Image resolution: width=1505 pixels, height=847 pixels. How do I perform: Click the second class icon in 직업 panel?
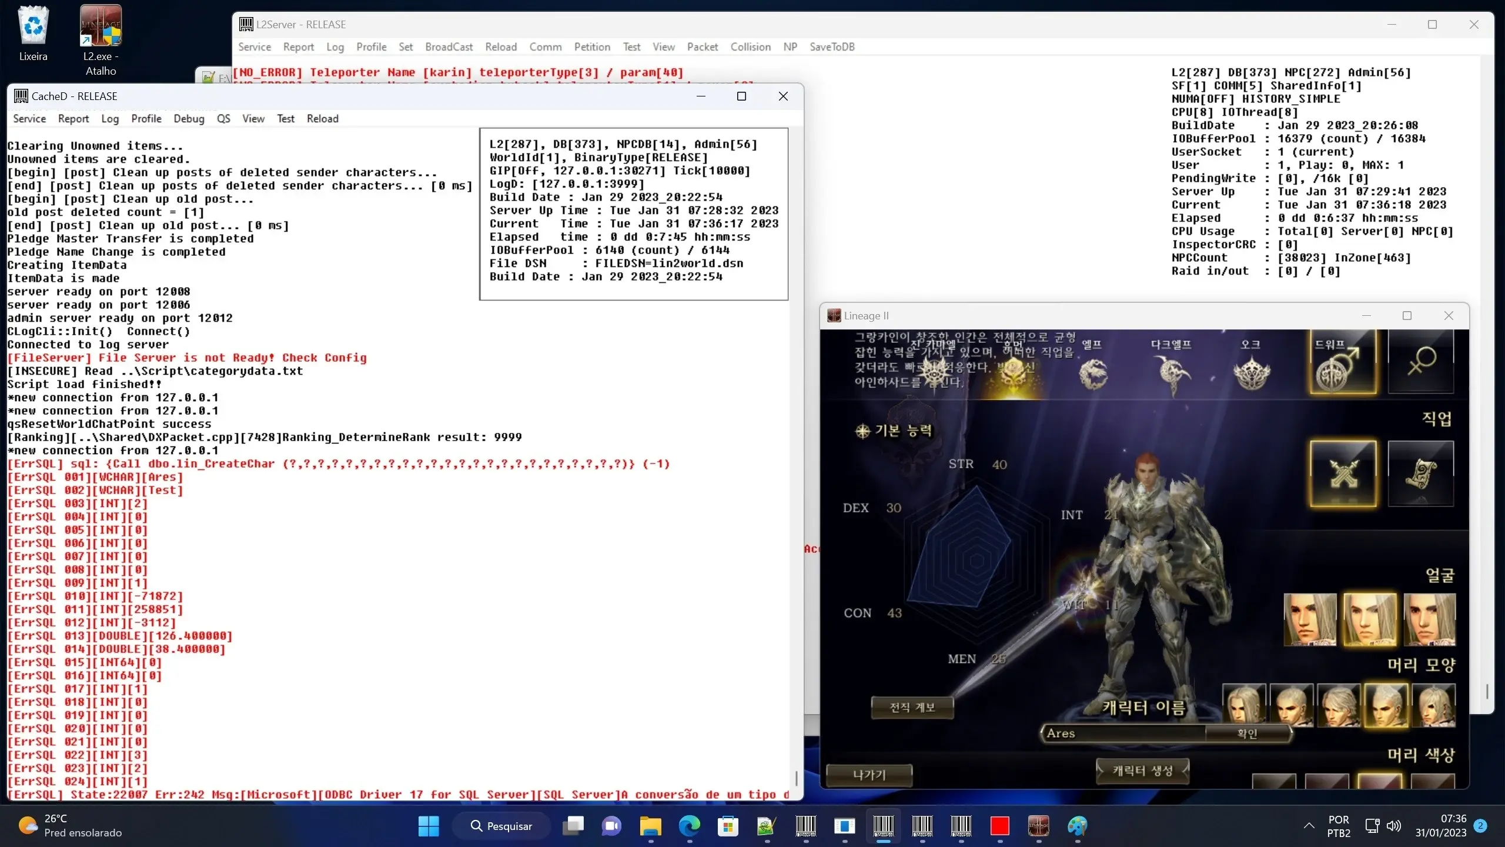click(1422, 475)
